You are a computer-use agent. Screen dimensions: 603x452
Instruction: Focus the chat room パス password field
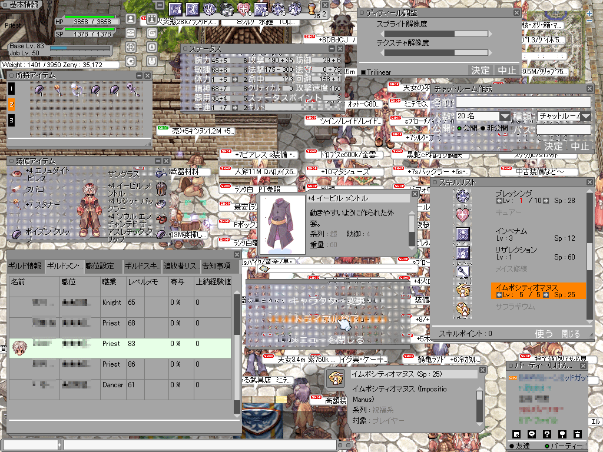tap(564, 129)
